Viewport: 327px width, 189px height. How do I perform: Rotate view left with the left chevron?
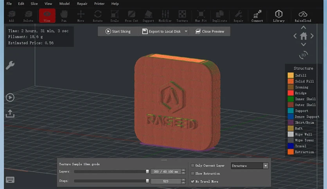[295, 36]
